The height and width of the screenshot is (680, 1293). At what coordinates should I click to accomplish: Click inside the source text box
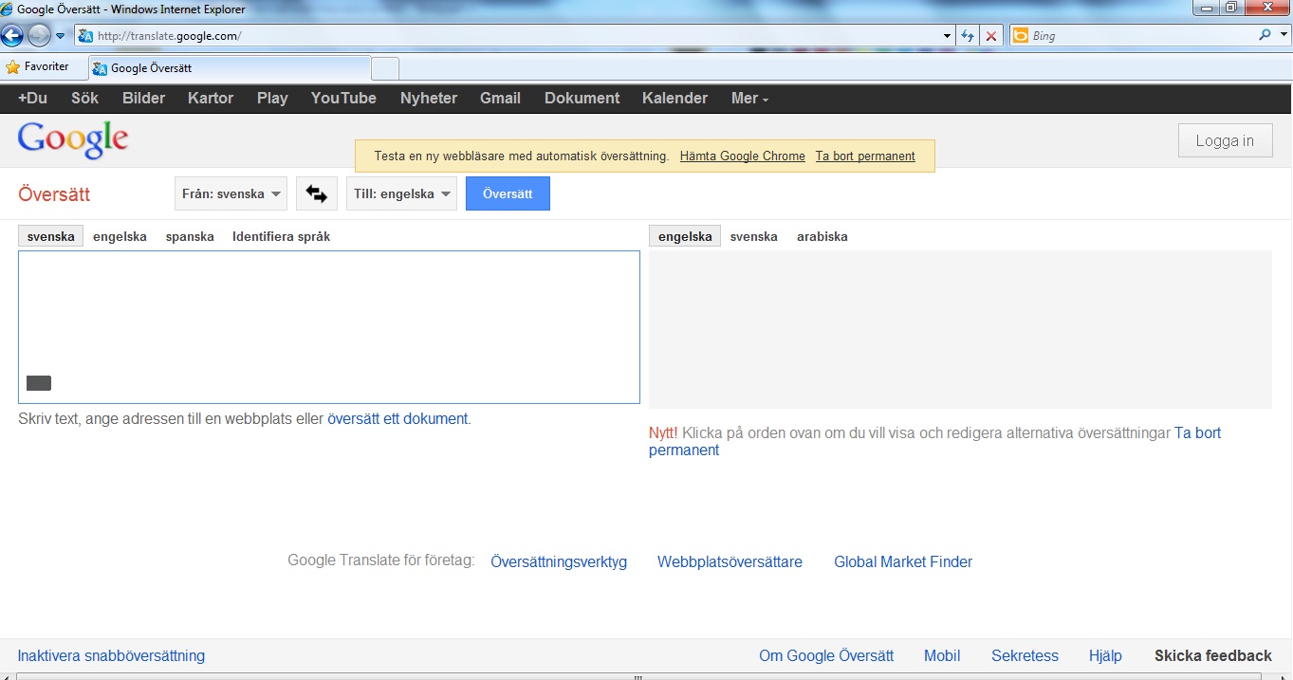[329, 327]
